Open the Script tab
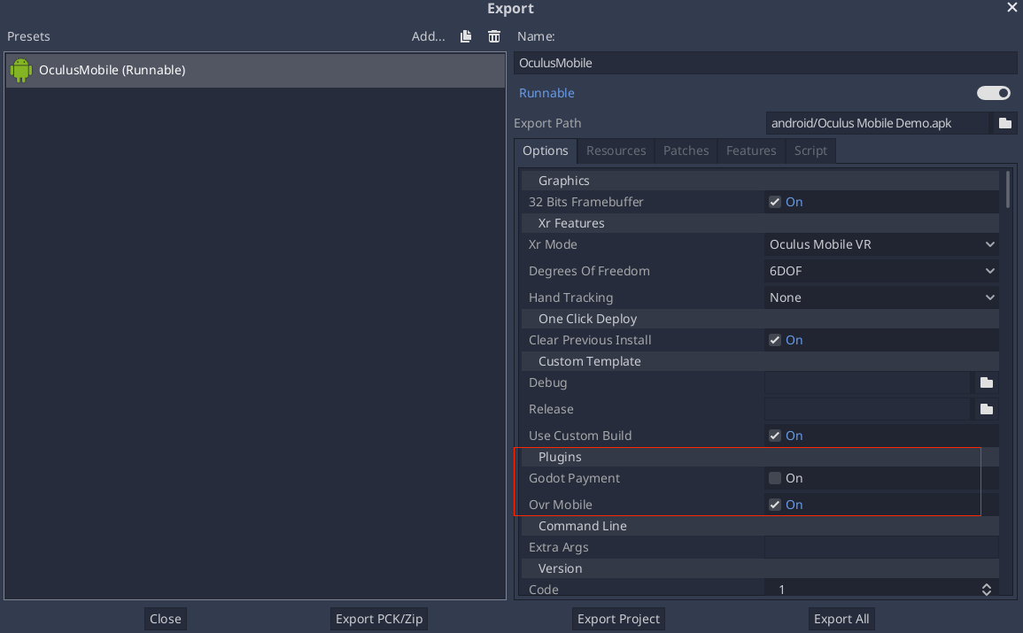 pos(810,151)
